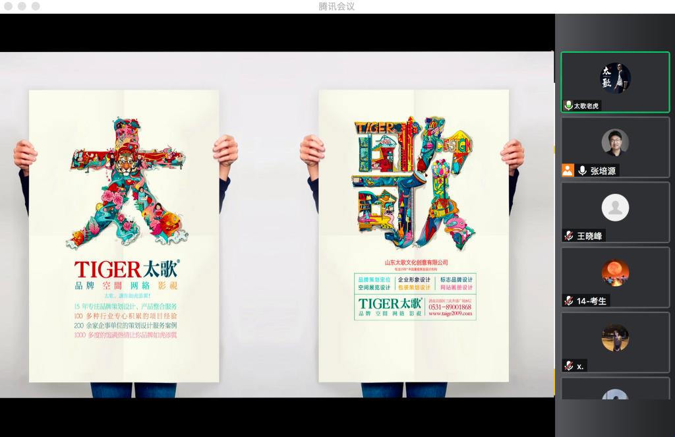Screen dimensions: 675x437
Task: Select the 王晓峰 name label
Action: click(590, 236)
